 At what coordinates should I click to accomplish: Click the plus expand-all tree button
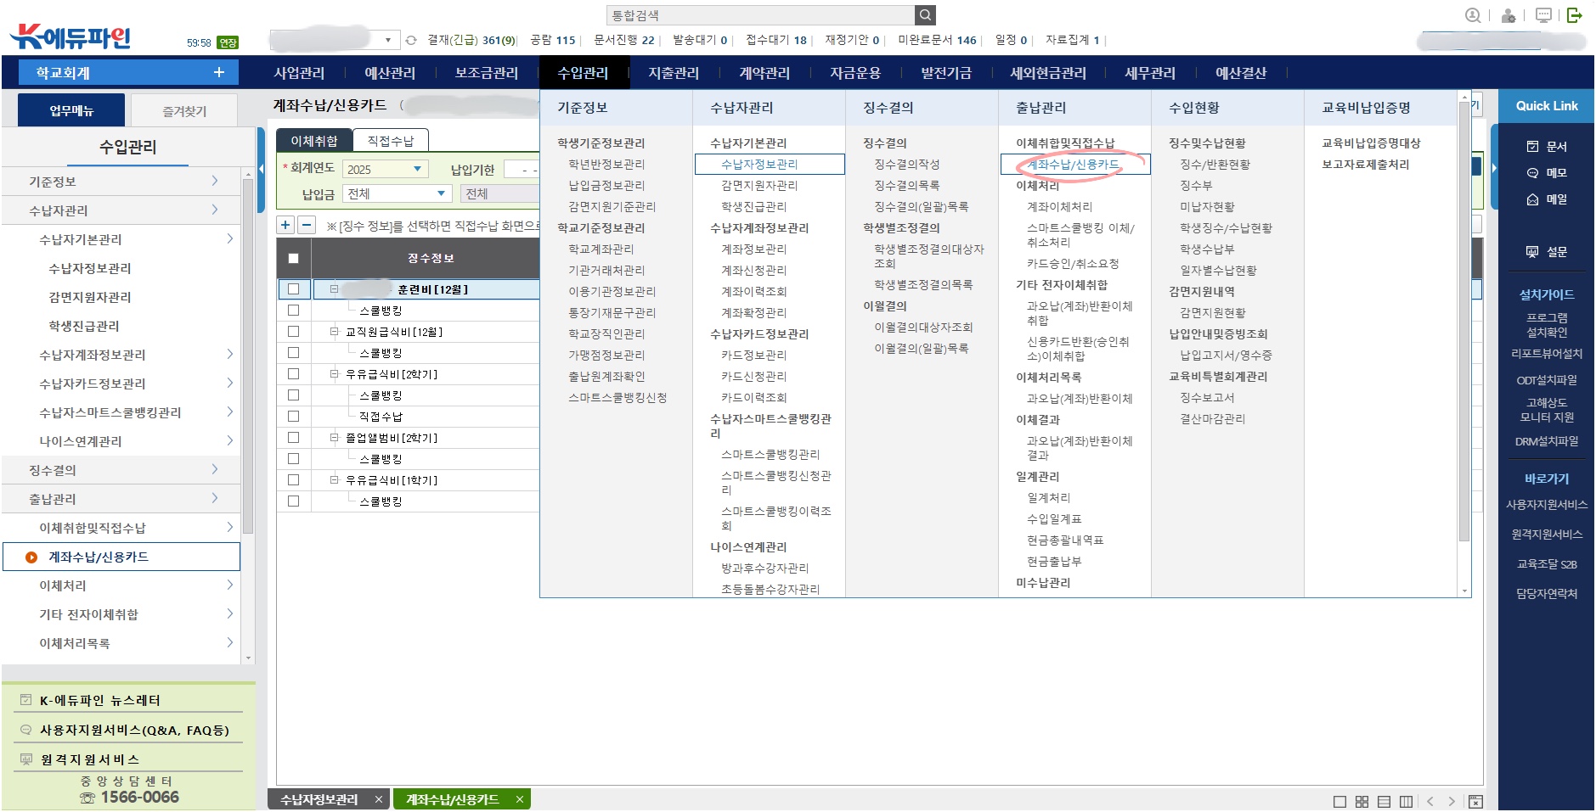point(285,225)
